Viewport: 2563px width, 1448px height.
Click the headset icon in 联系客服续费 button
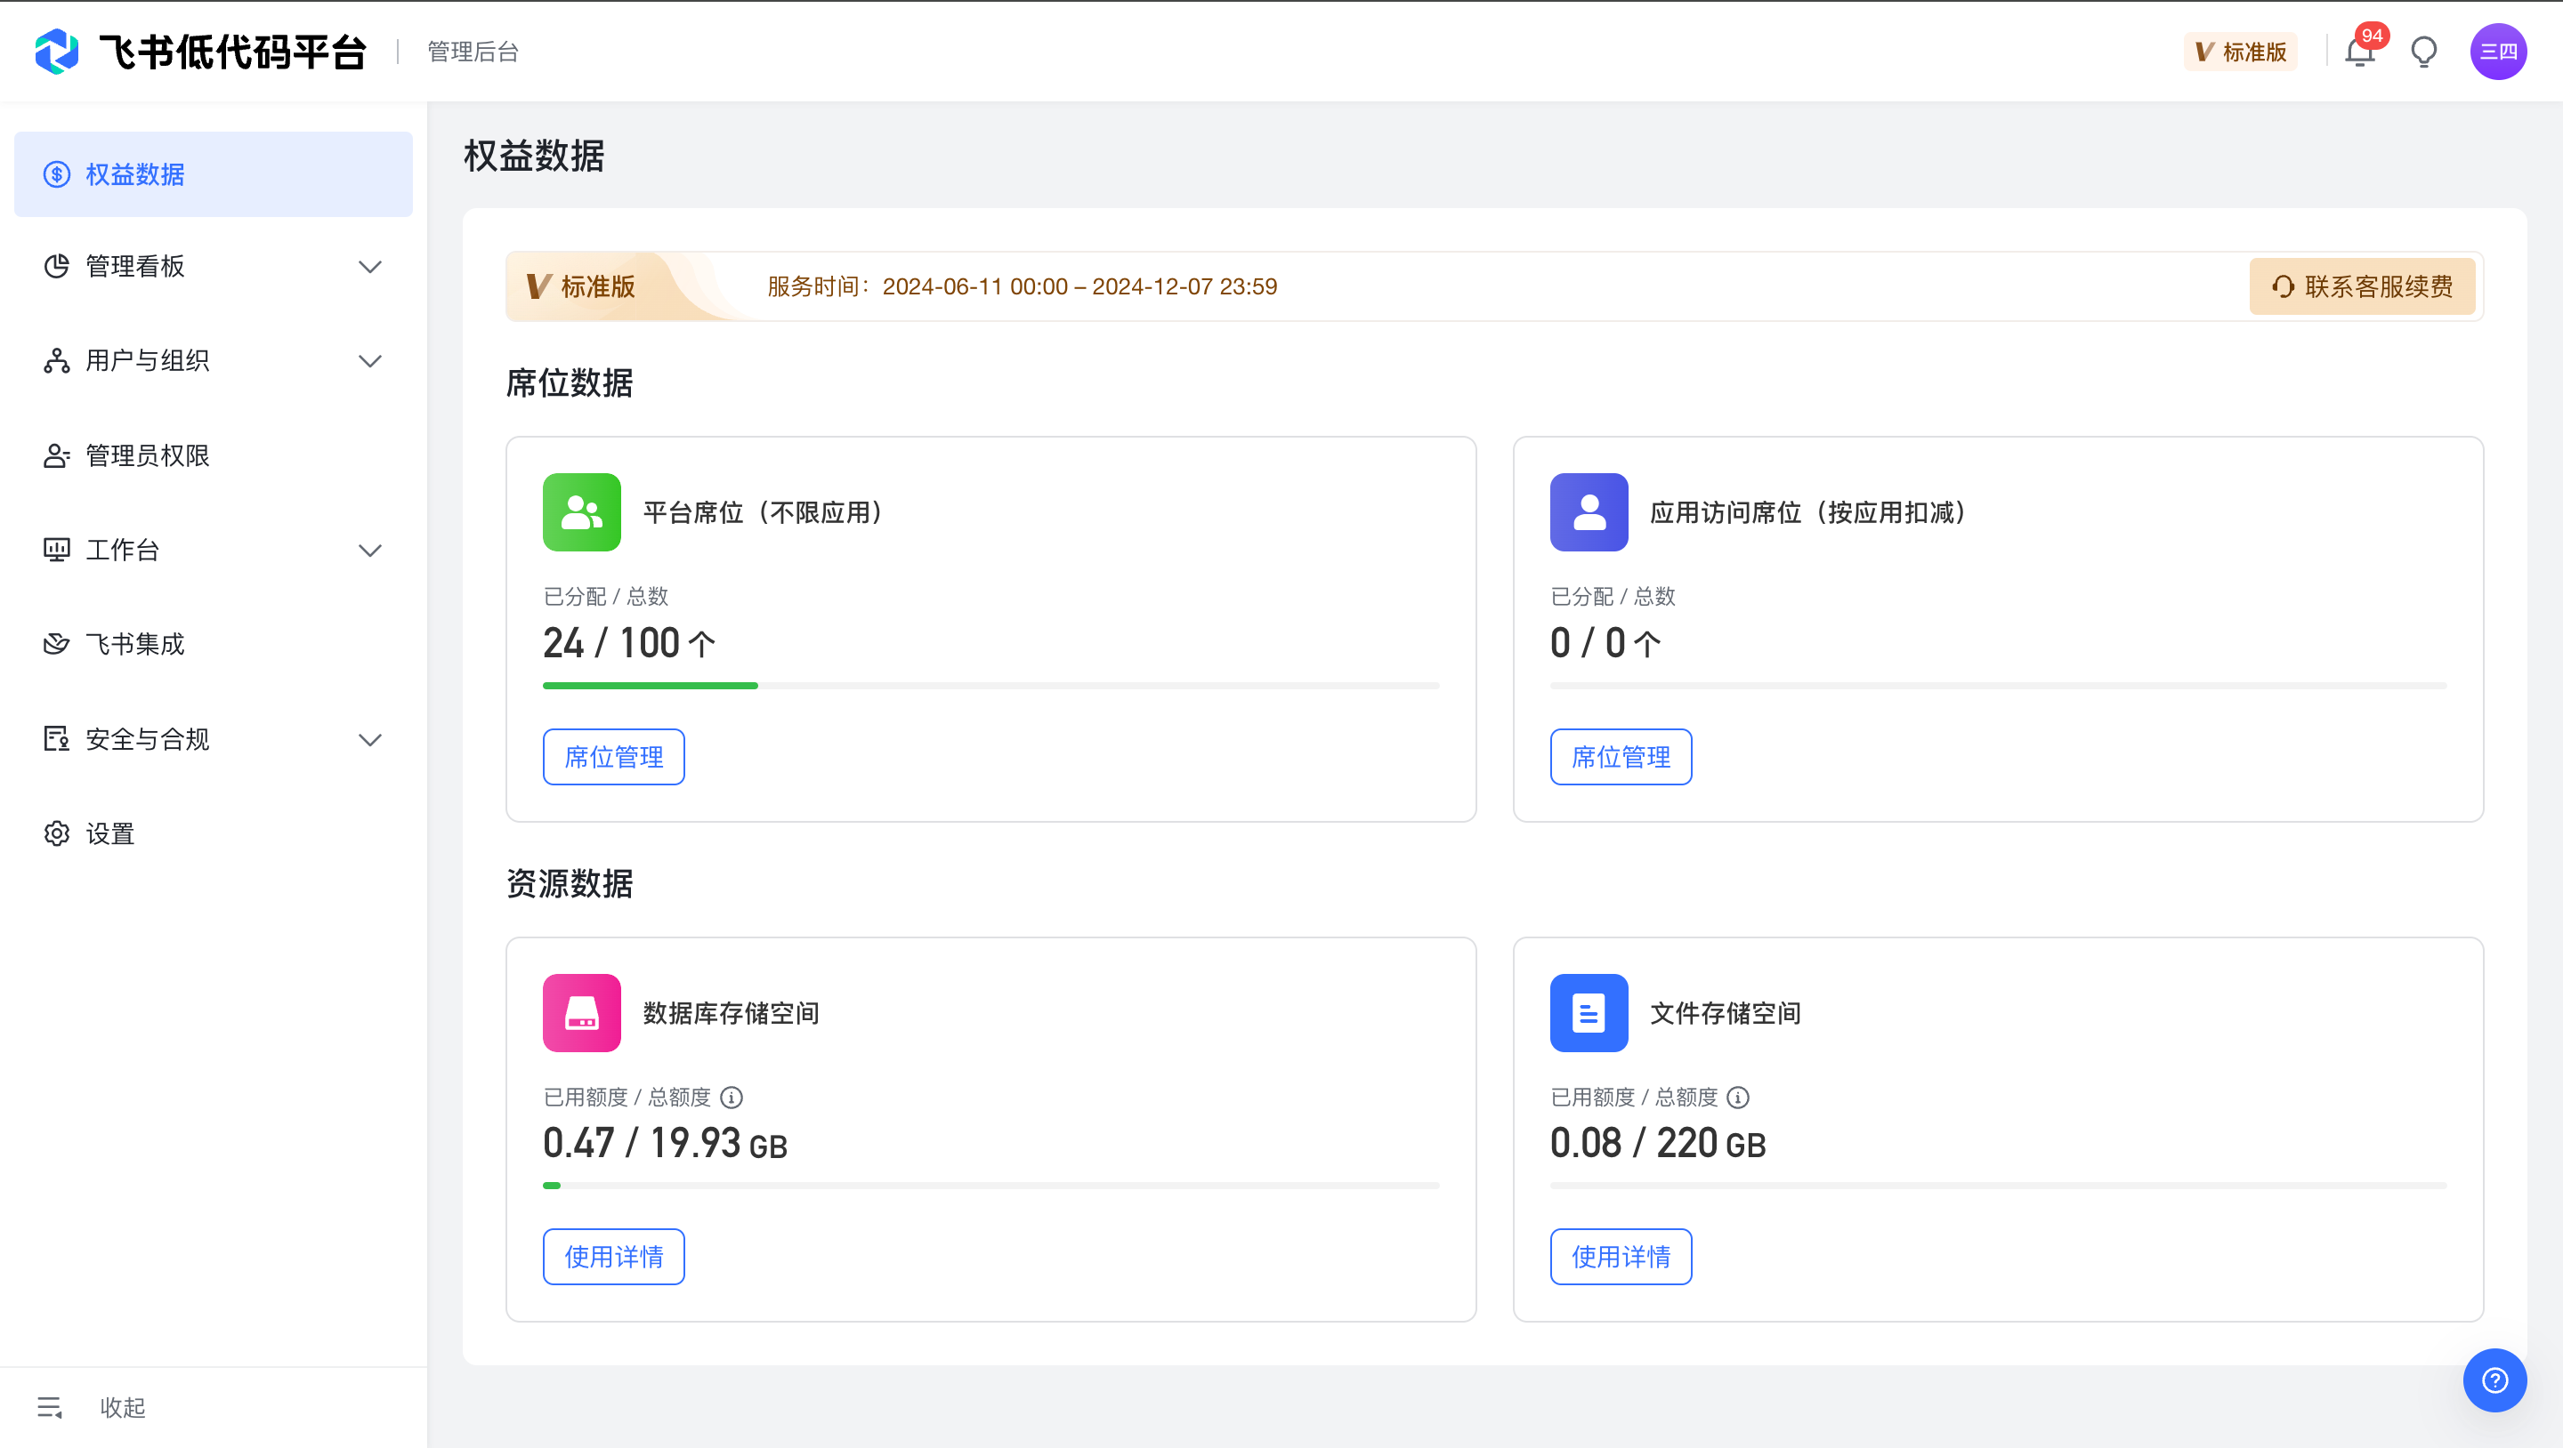2284,286
